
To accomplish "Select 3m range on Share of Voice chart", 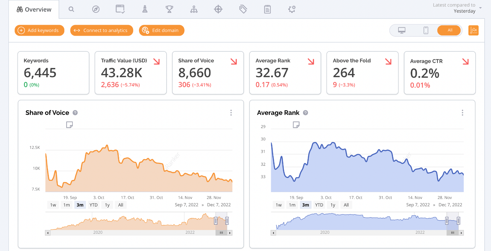I will pos(80,205).
